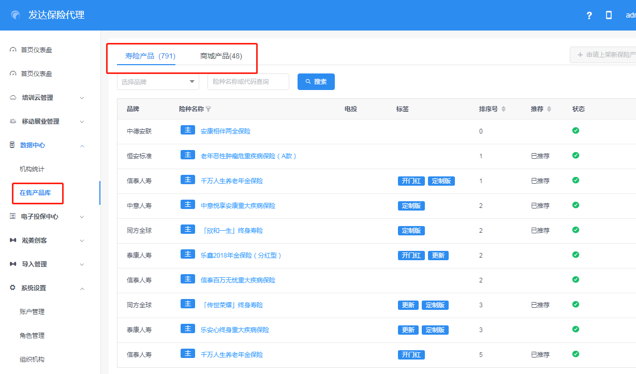The image size is (636, 374).
Task: Click the help question mark icon
Action: pyautogui.click(x=589, y=16)
